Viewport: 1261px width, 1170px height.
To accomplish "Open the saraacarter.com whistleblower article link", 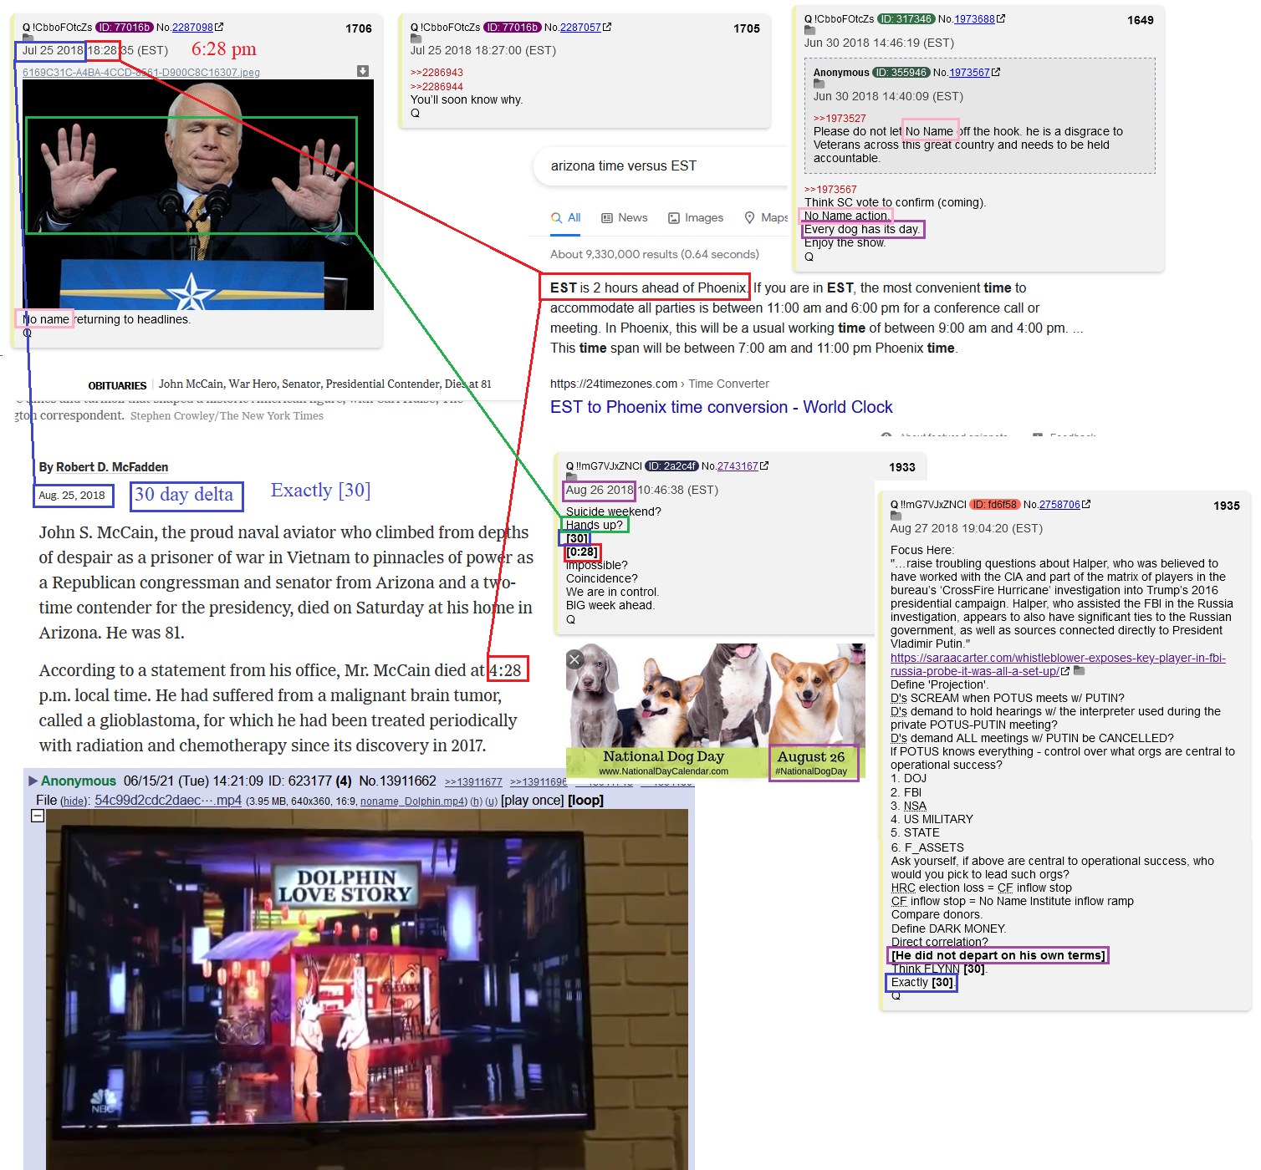I will point(1058,664).
